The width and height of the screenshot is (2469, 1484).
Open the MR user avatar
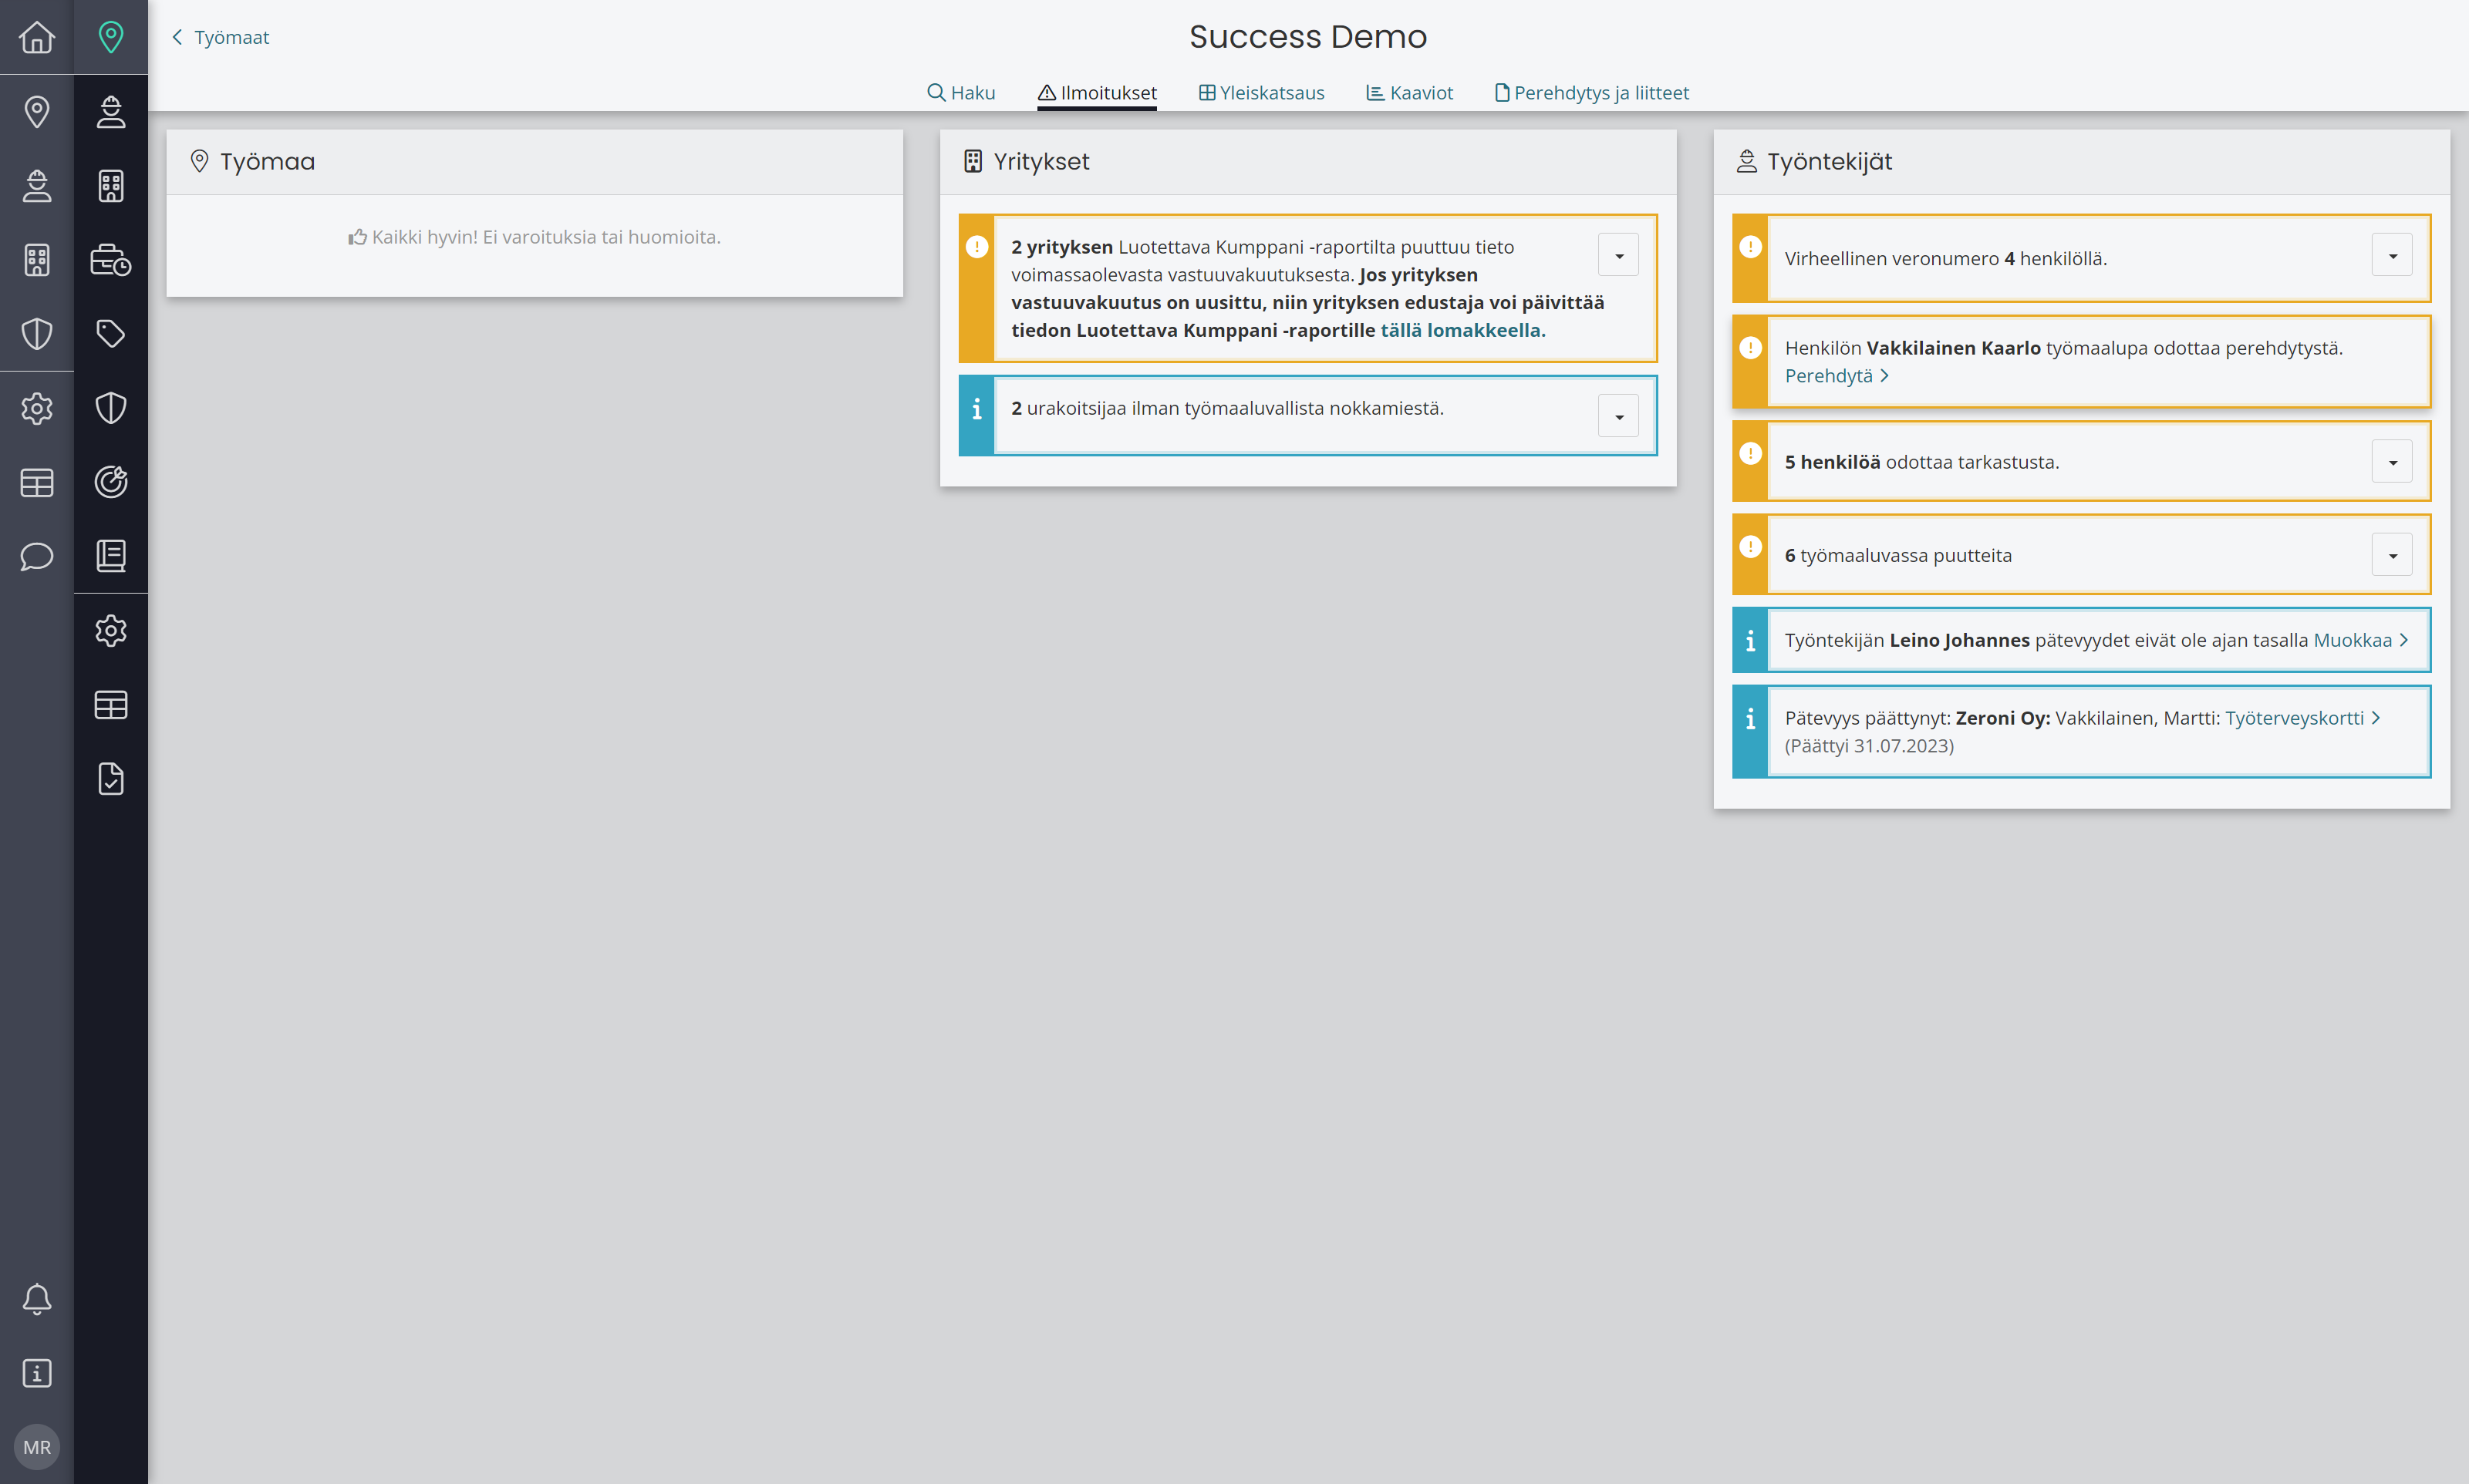(x=37, y=1447)
